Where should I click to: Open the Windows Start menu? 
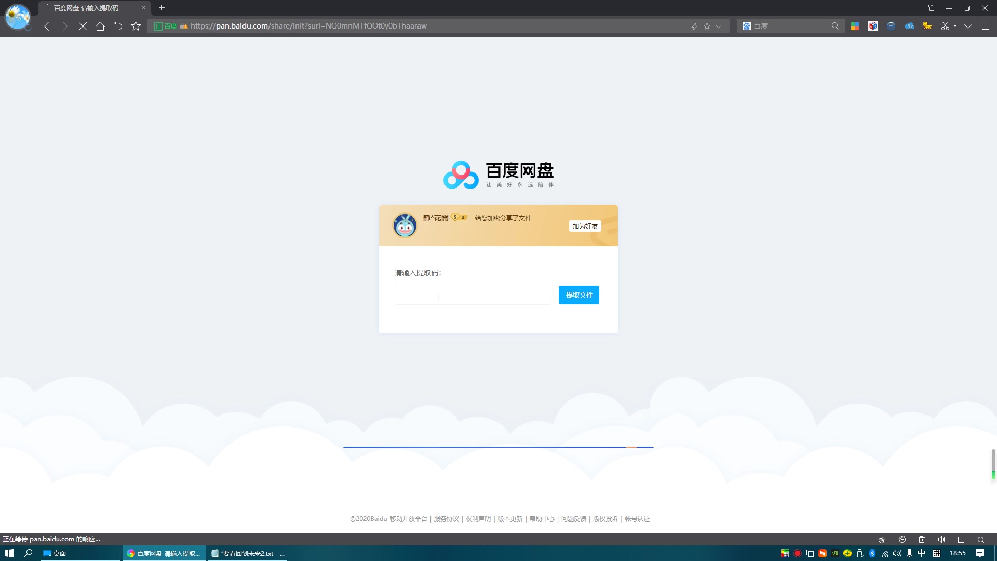point(9,553)
